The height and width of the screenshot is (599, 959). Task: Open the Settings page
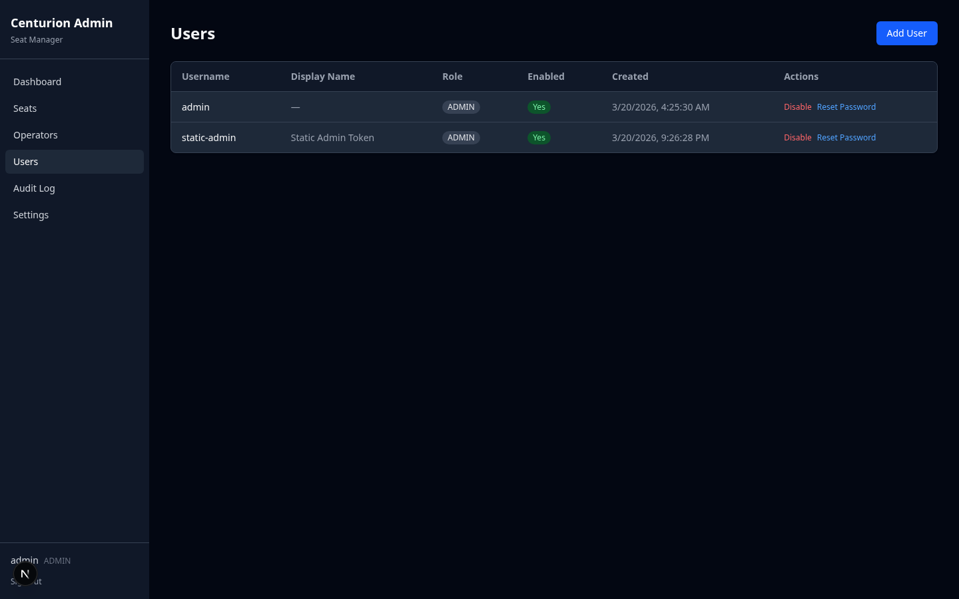tap(31, 215)
